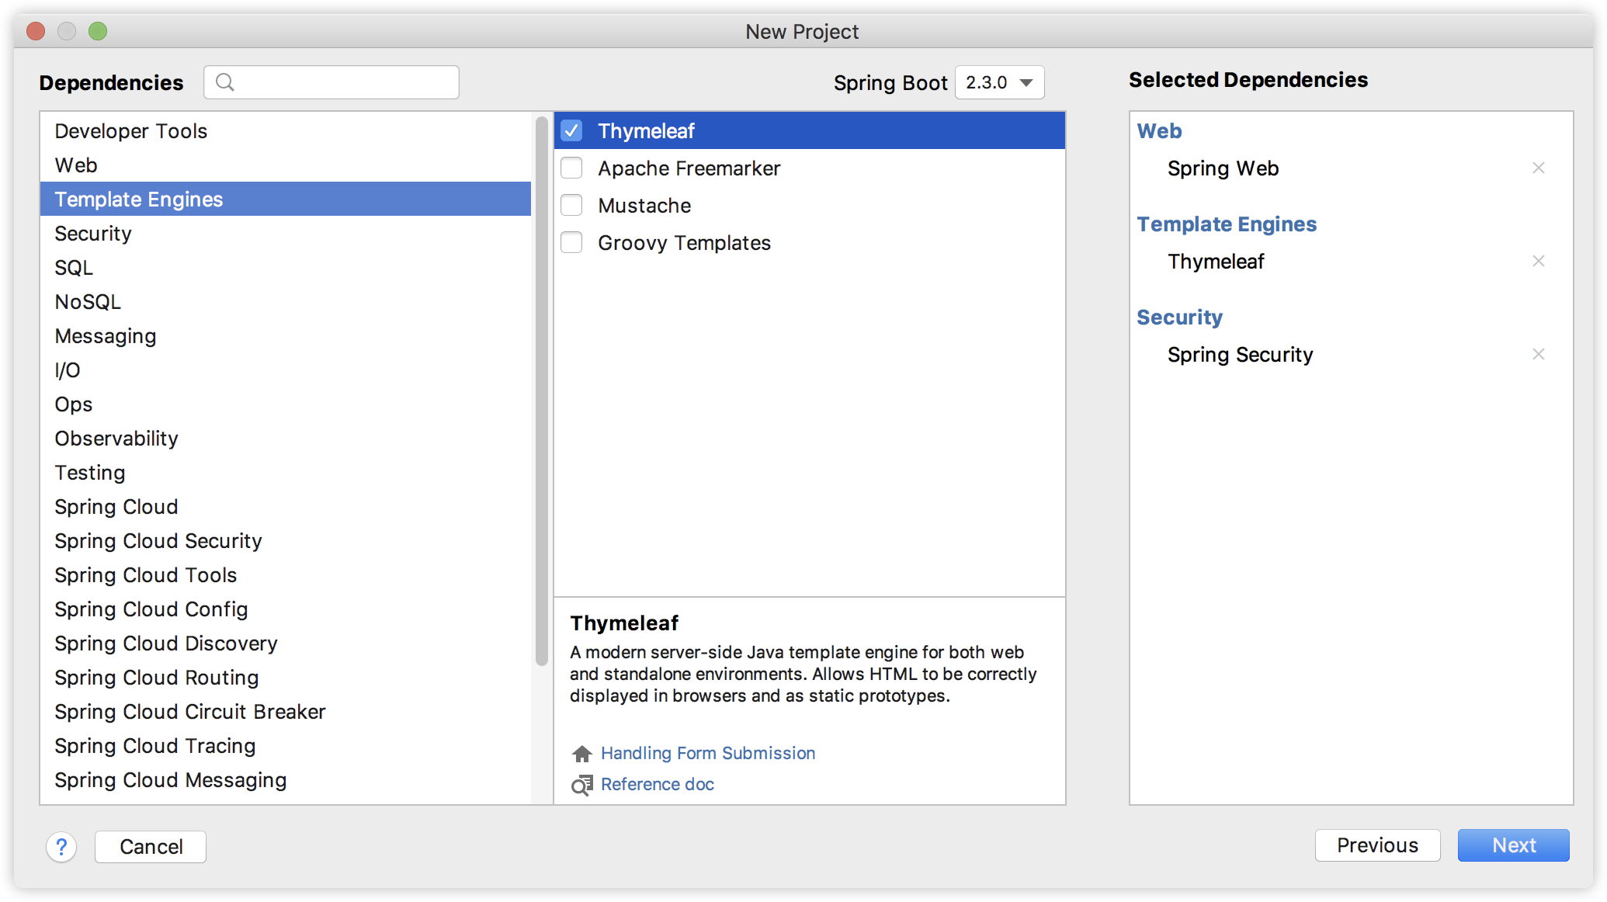Open the Handling Form Submission link
Image resolution: width=1607 pixels, height=902 pixels.
(707, 752)
